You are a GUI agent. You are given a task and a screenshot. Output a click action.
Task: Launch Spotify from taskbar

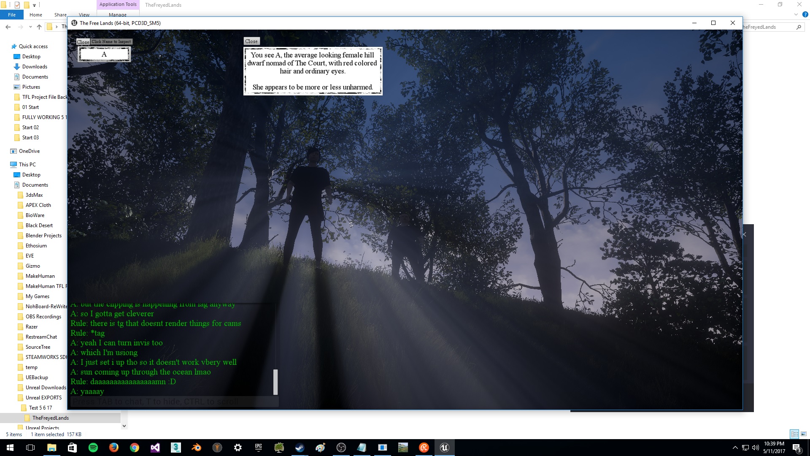pyautogui.click(x=93, y=448)
